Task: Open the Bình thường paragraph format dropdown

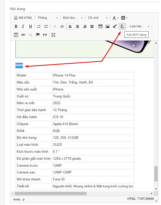Action: [x=73, y=18]
